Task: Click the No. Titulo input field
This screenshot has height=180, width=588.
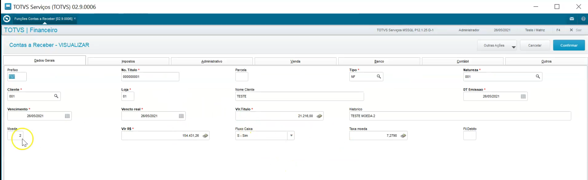Action: coord(150,77)
